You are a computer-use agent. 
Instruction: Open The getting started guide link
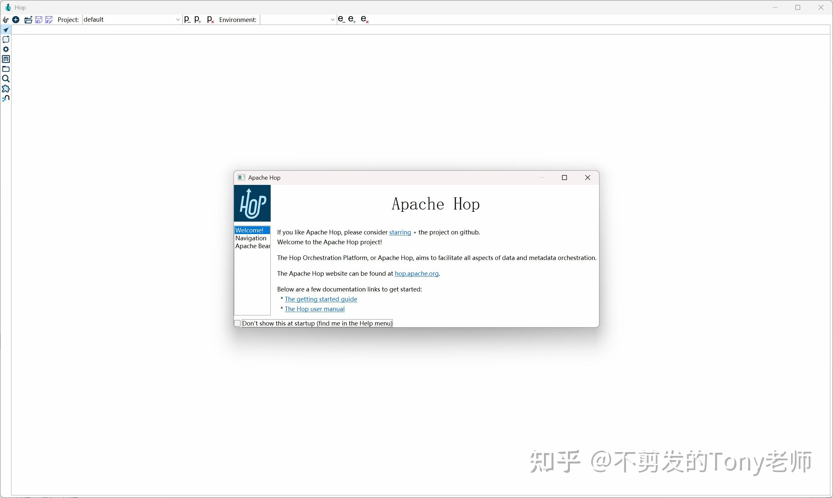[x=320, y=299]
